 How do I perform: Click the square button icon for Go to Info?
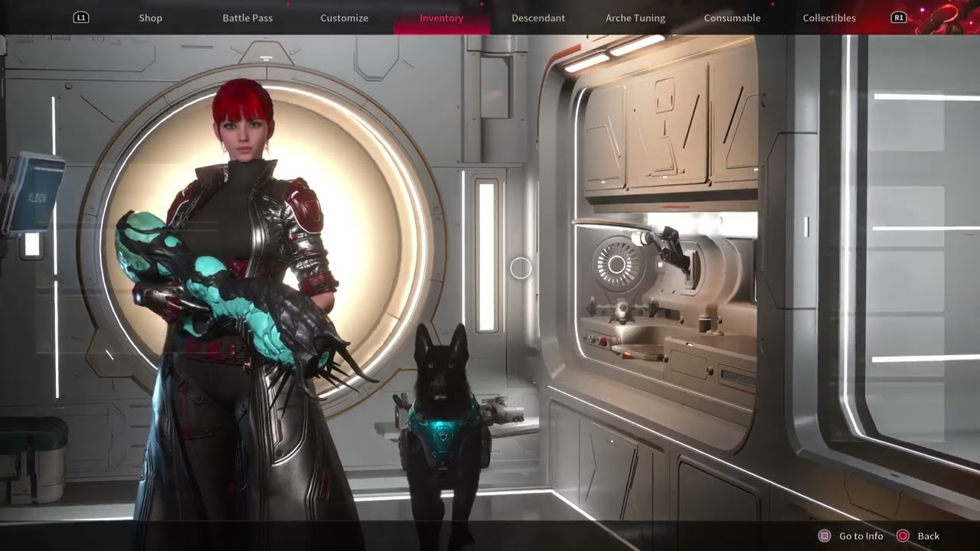[825, 536]
